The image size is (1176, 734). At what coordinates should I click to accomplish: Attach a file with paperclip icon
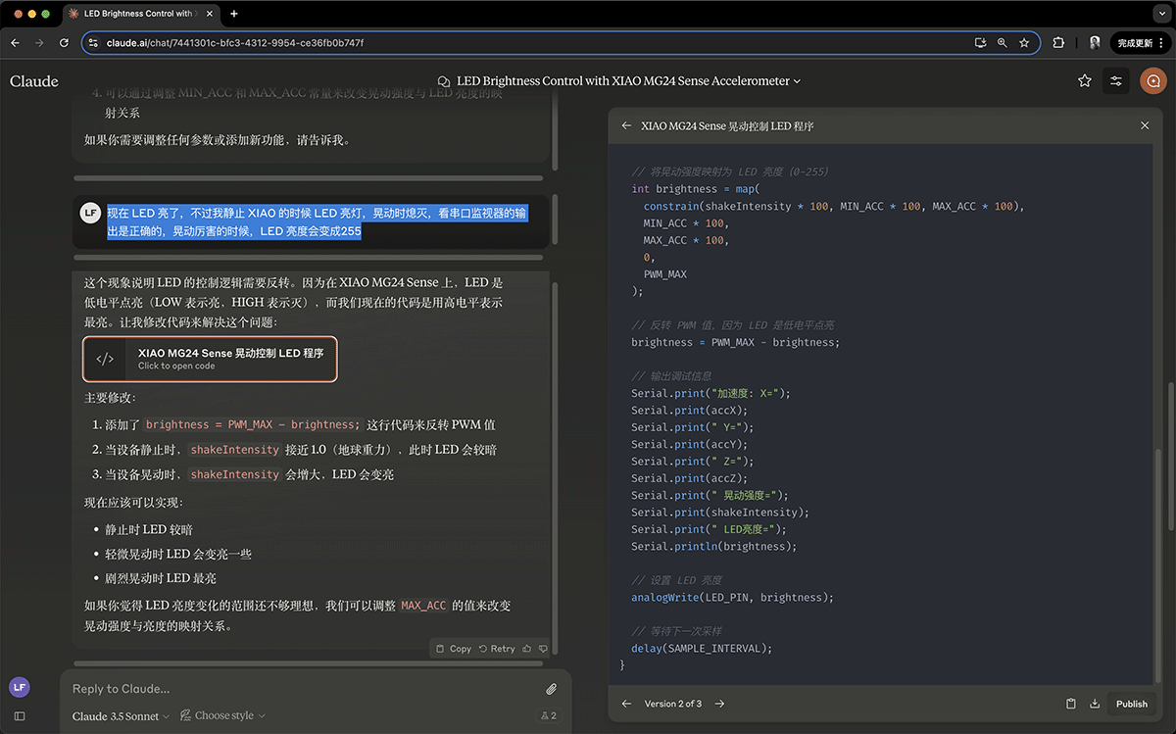(552, 689)
